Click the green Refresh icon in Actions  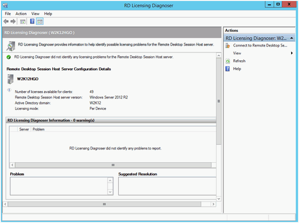click(228, 61)
